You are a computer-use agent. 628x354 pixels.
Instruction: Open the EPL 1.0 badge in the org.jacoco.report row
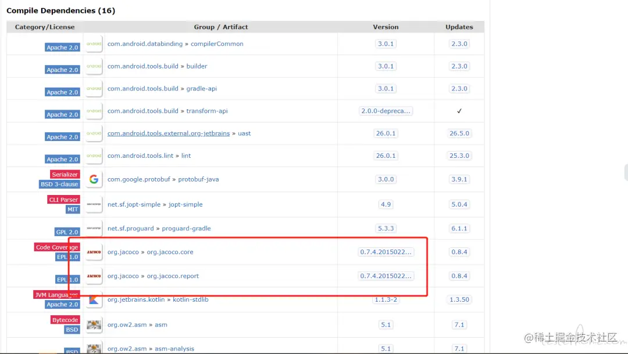[x=67, y=279]
